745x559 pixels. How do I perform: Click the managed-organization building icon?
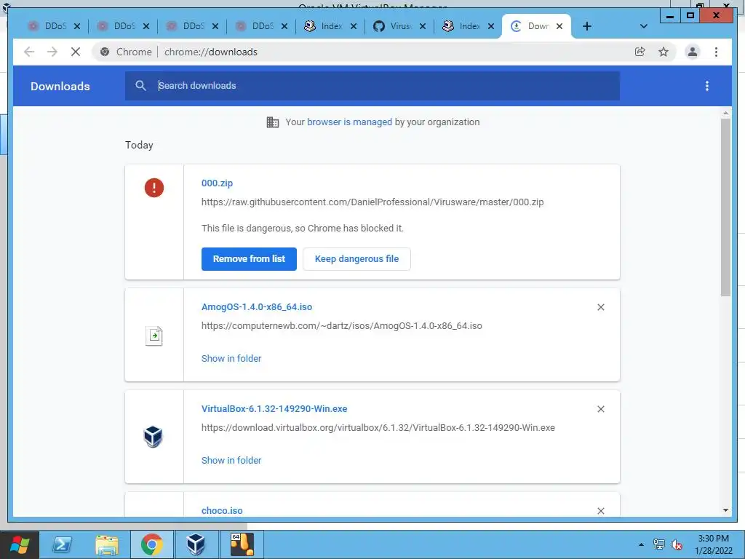point(273,122)
